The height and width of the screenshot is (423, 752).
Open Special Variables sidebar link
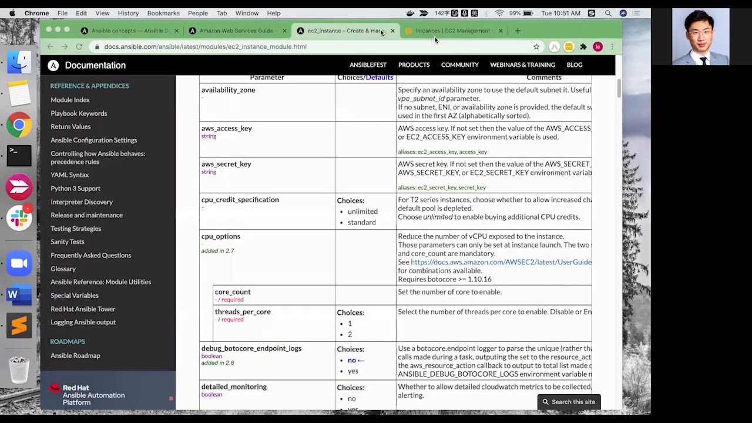pyautogui.click(x=74, y=295)
